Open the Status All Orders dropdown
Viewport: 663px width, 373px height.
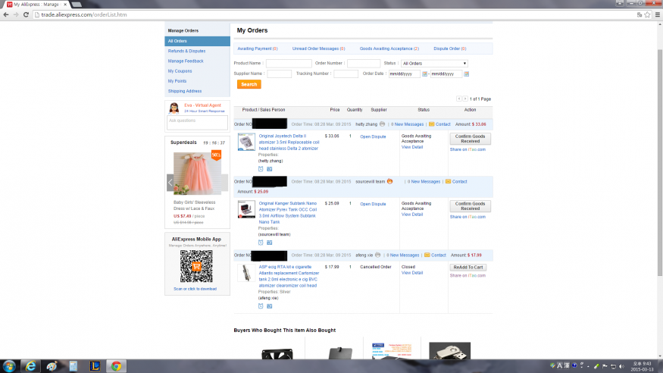[x=434, y=64]
